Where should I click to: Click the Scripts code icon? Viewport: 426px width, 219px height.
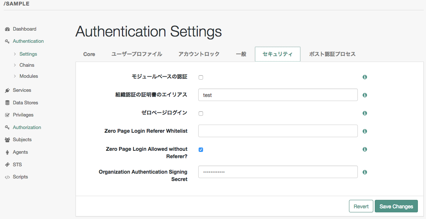[x=7, y=177]
